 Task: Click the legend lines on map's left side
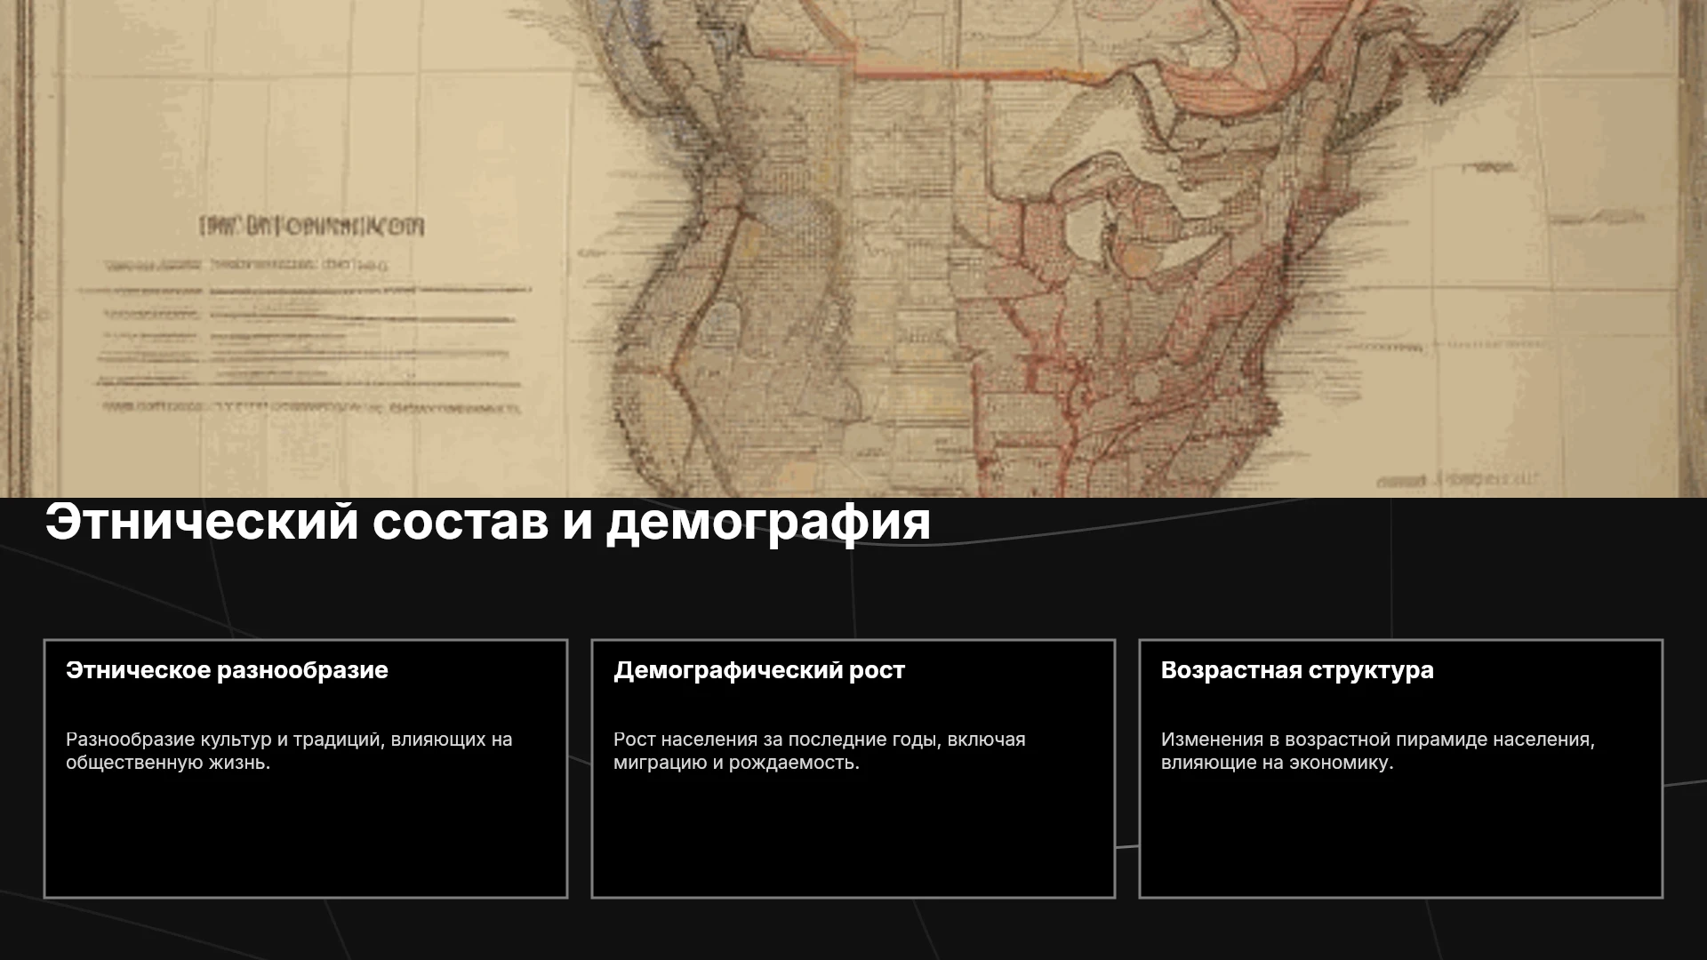pos(311,338)
